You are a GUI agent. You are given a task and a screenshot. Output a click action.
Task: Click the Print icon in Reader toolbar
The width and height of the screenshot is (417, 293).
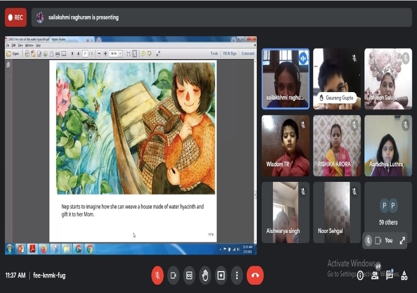pos(57,53)
